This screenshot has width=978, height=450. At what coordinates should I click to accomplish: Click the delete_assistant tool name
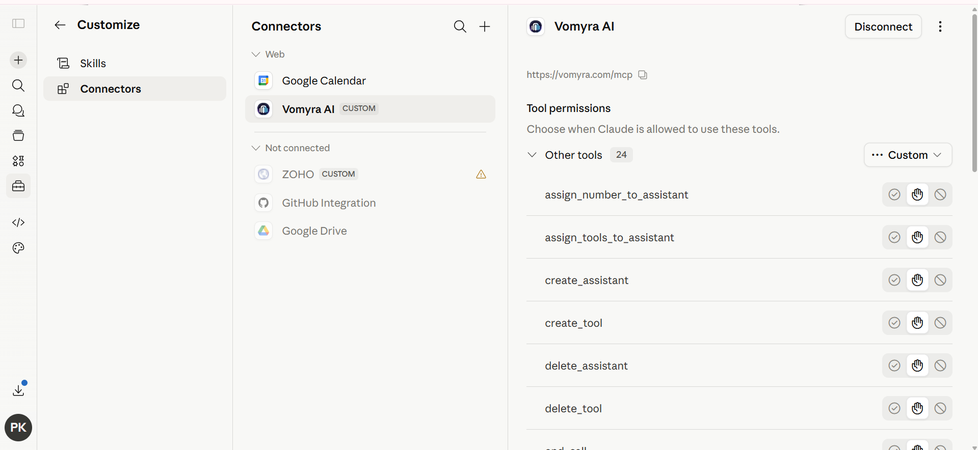point(586,366)
